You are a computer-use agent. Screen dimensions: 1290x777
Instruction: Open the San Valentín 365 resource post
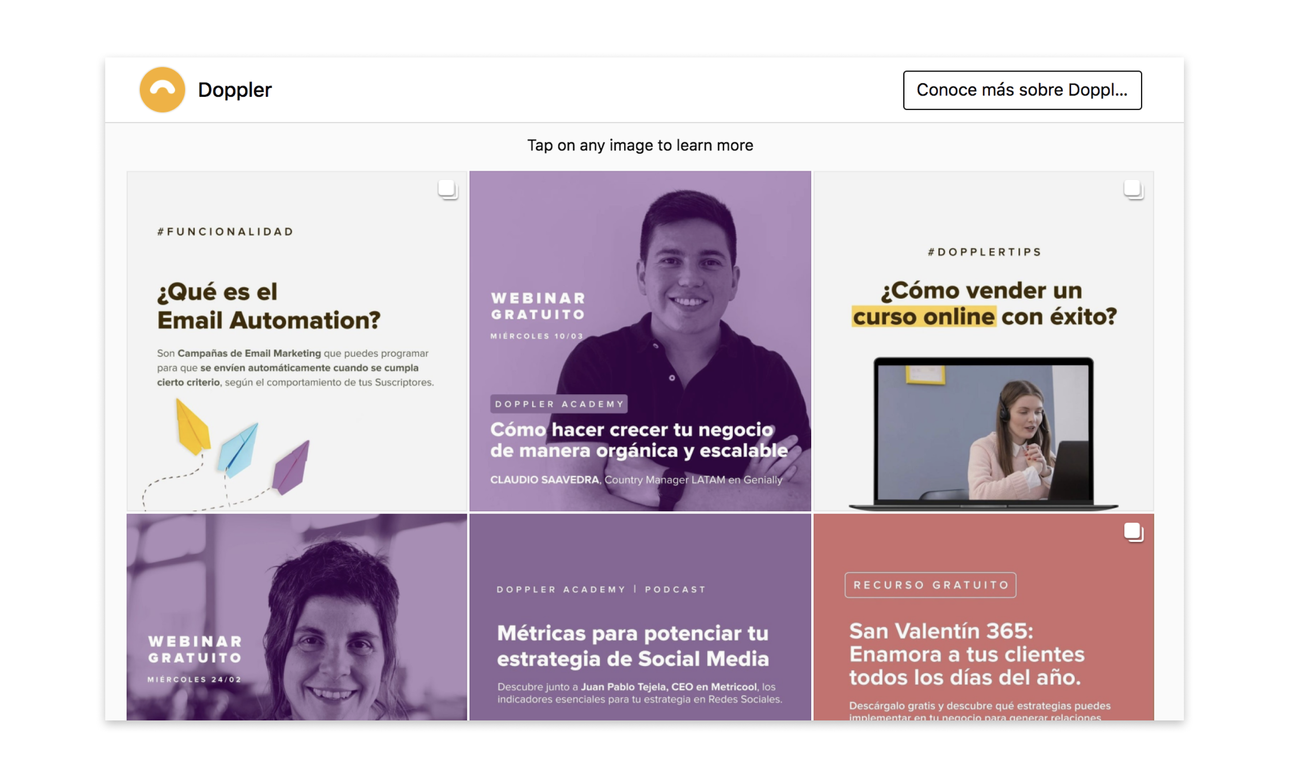click(984, 617)
